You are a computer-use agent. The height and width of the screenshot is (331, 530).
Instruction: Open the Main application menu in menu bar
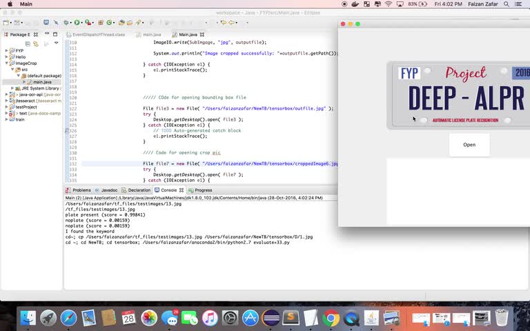(x=26, y=4)
